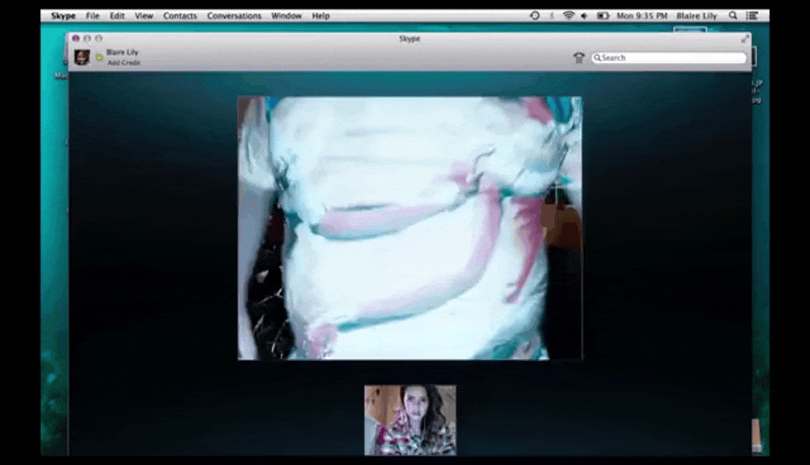The height and width of the screenshot is (465, 810).
Task: Open the View menu
Action: click(144, 16)
